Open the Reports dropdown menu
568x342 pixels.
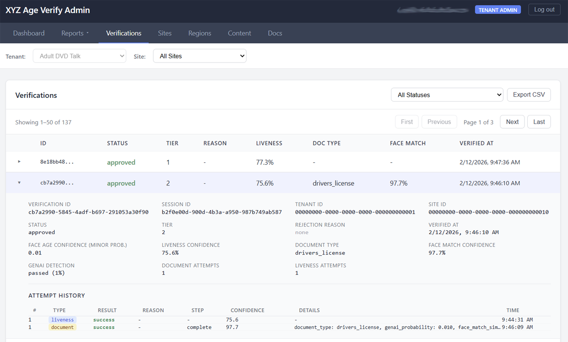tap(75, 33)
